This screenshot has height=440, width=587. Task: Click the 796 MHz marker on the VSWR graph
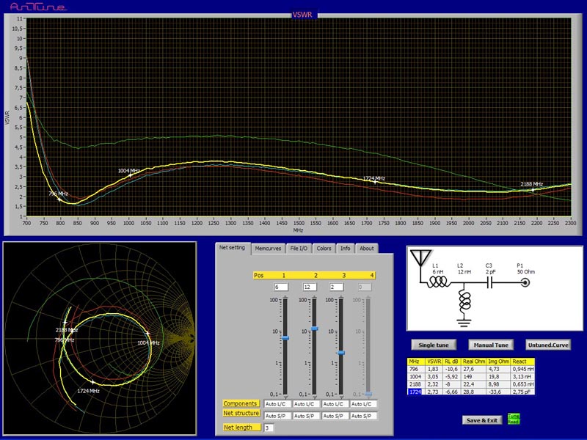59,199
